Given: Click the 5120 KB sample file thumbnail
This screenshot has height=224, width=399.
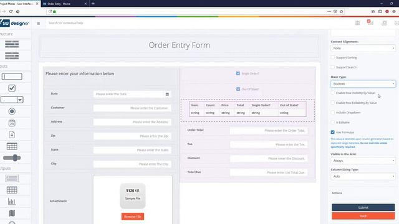Looking at the screenshot, I should (133, 196).
